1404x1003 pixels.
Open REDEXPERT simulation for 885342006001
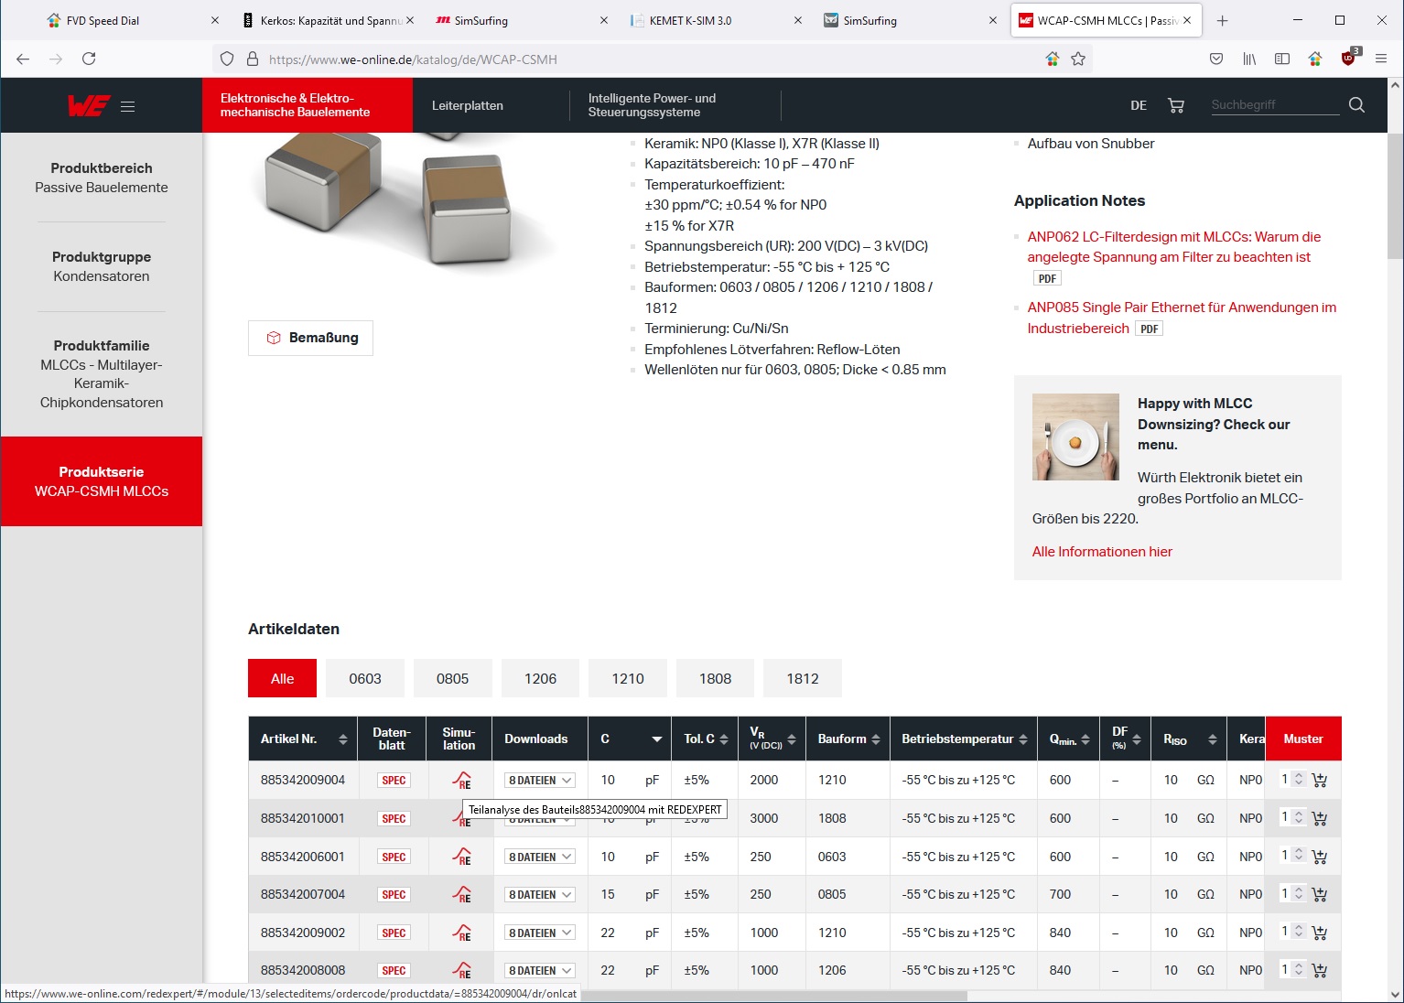coord(461,857)
